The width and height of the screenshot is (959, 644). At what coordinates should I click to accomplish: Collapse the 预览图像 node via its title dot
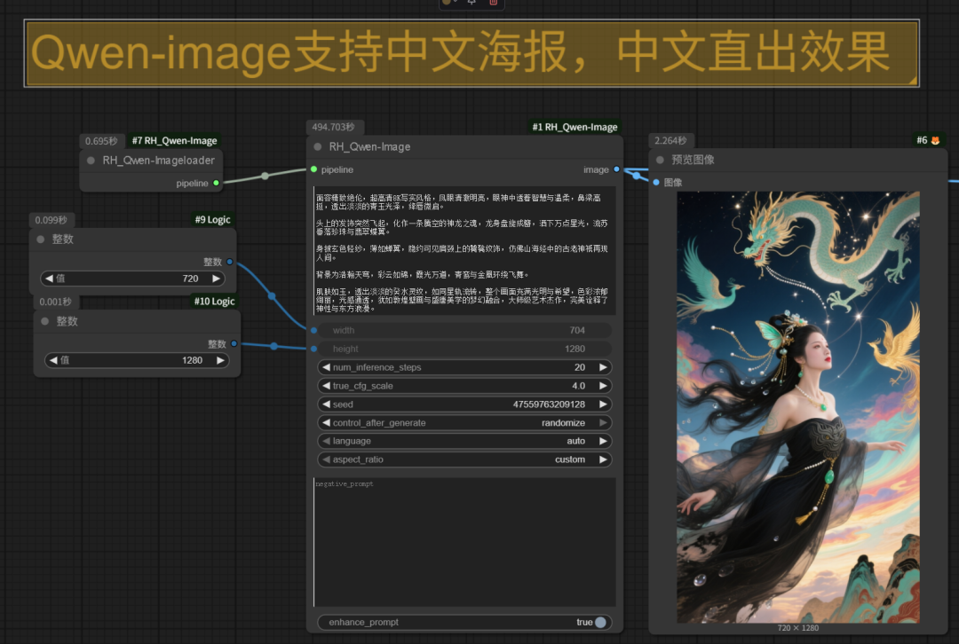660,160
